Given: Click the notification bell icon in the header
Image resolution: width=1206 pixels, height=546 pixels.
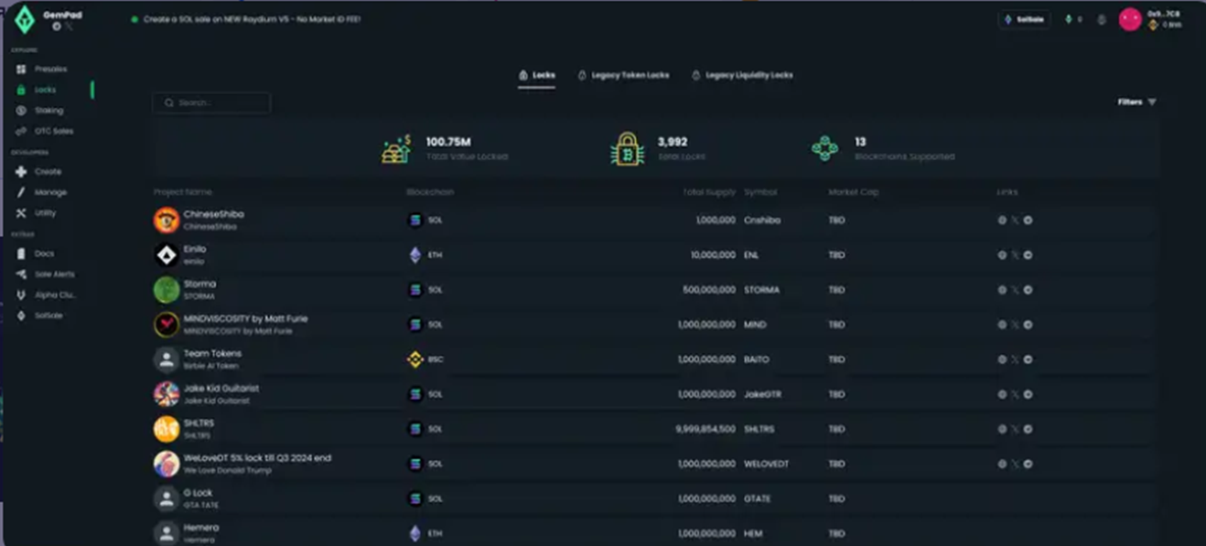Looking at the screenshot, I should (x=1102, y=19).
